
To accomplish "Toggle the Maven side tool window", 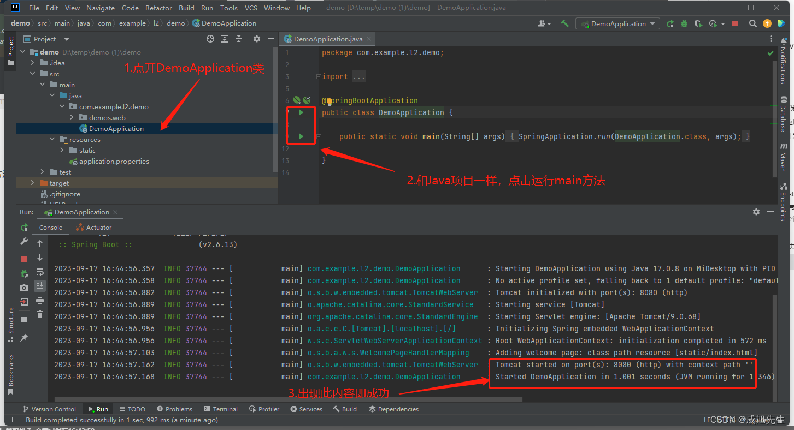I will click(x=783, y=157).
